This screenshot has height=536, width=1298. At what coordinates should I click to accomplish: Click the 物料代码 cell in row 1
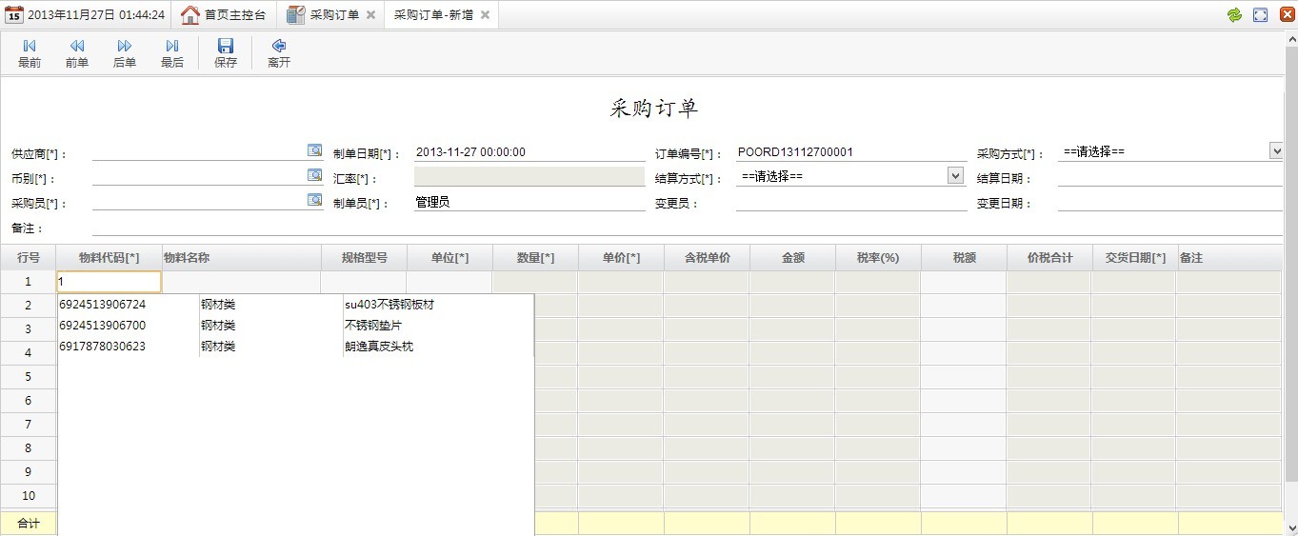pyautogui.click(x=109, y=282)
